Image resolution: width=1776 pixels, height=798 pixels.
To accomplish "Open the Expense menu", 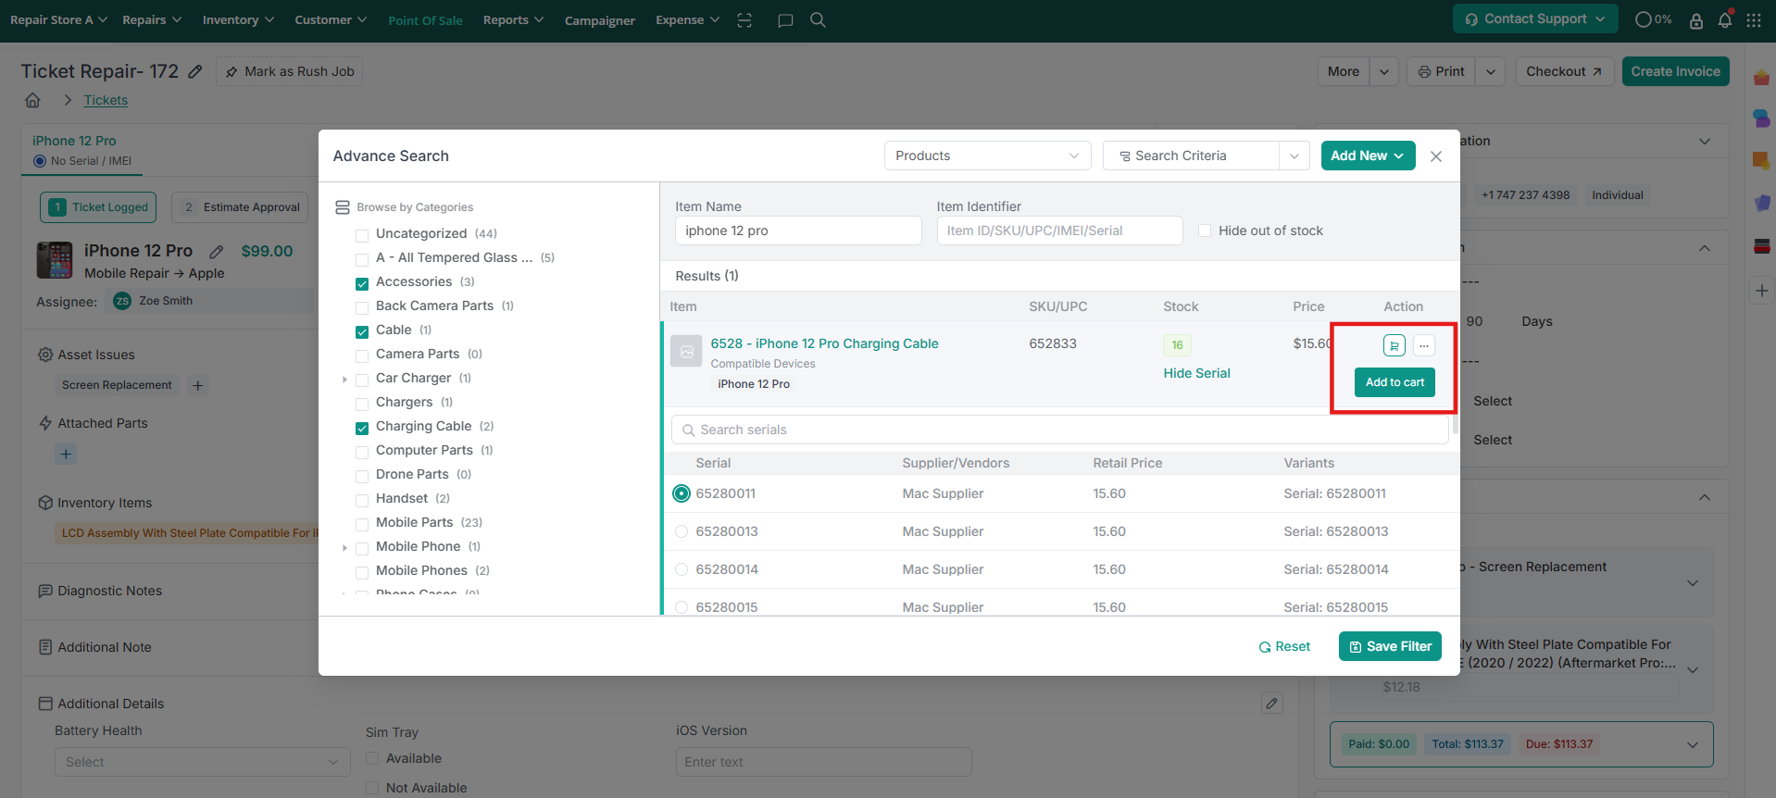I will click(687, 19).
